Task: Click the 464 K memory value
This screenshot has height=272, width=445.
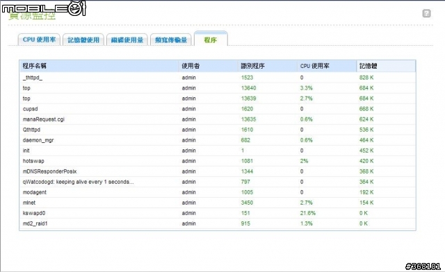Action: pyautogui.click(x=366, y=140)
